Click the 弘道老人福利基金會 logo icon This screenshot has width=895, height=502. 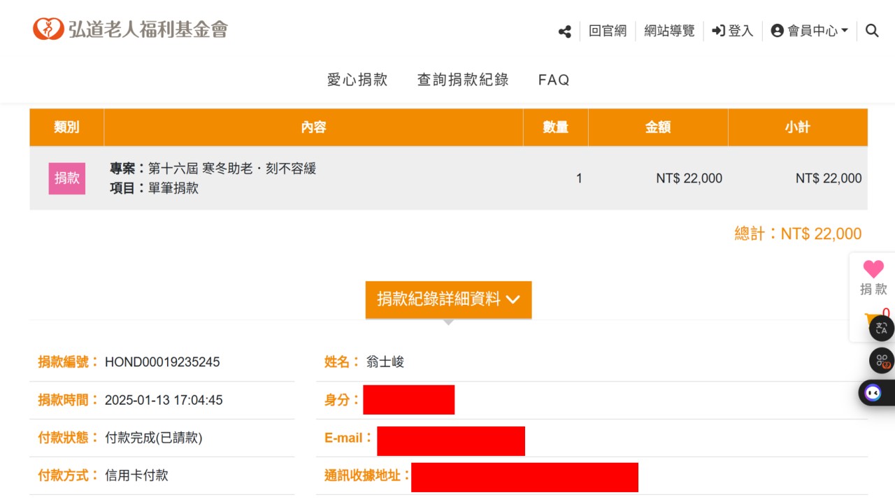(48, 29)
